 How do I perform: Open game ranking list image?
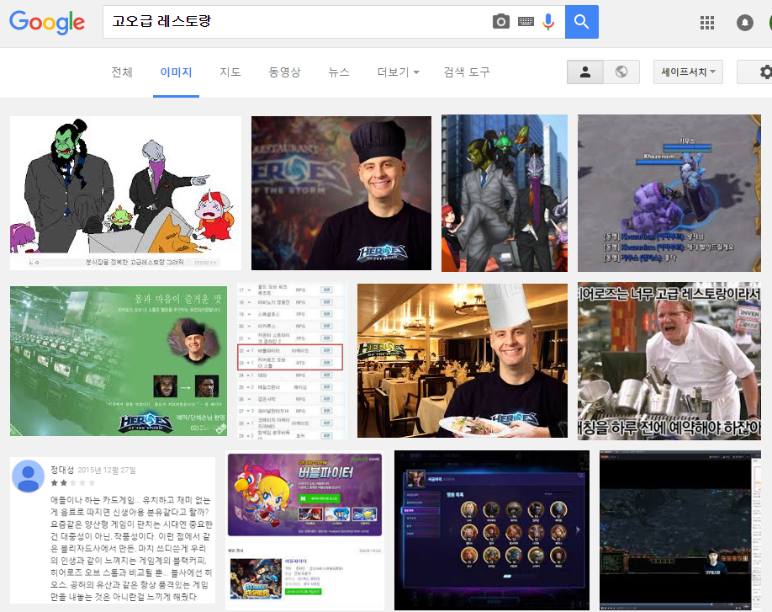[x=292, y=361]
